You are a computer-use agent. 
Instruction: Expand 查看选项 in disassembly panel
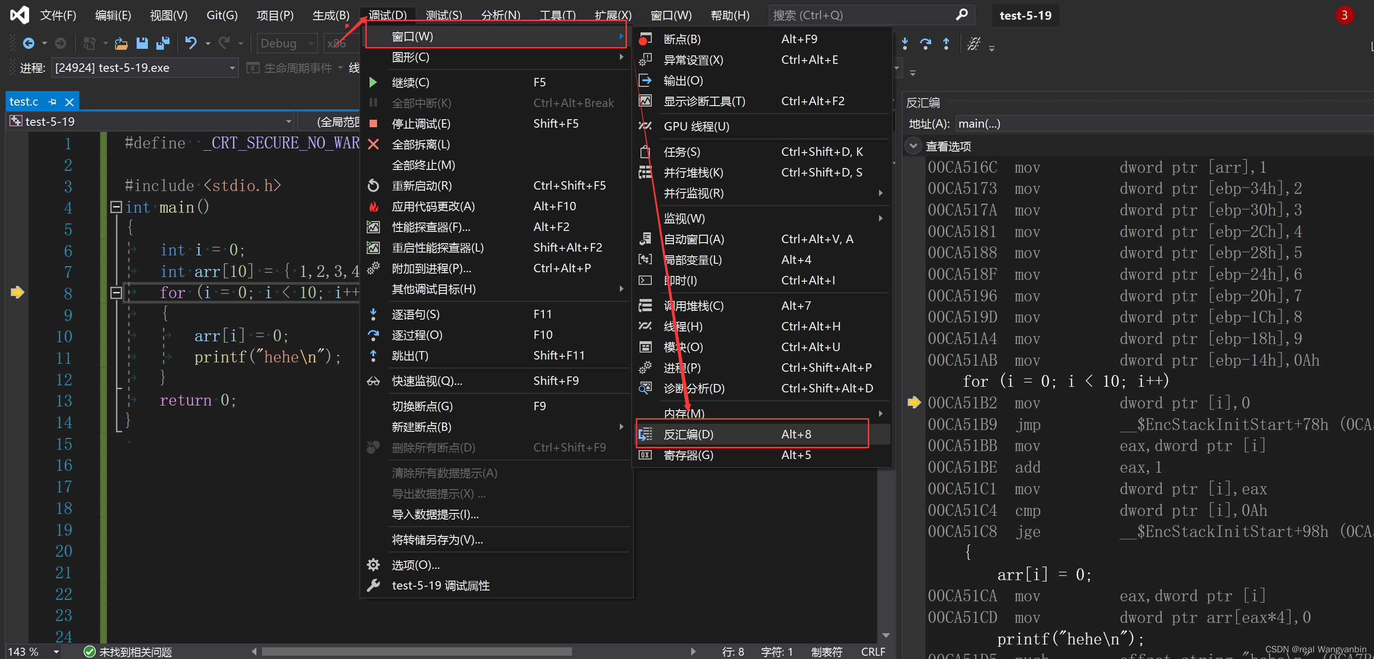coord(913,146)
